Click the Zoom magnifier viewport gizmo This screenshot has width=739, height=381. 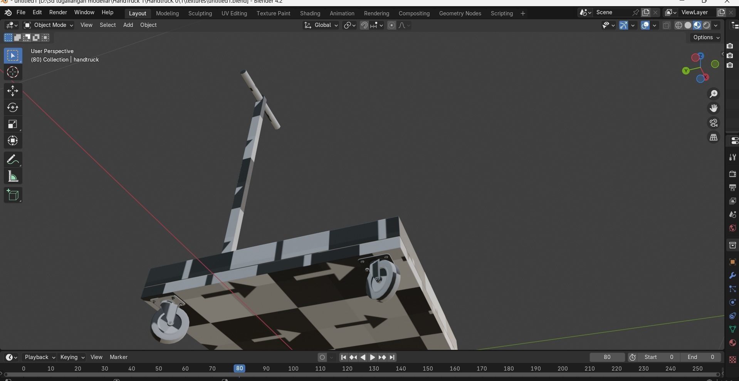[x=714, y=94]
